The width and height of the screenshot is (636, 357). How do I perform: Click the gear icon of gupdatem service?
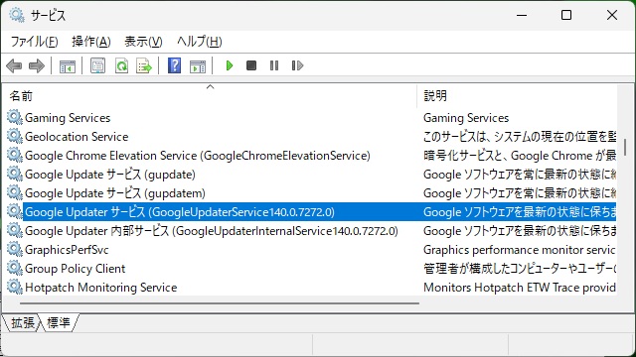click(x=15, y=192)
